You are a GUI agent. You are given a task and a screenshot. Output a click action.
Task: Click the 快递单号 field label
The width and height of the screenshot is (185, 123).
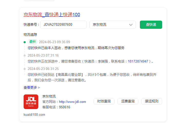pos(31,25)
